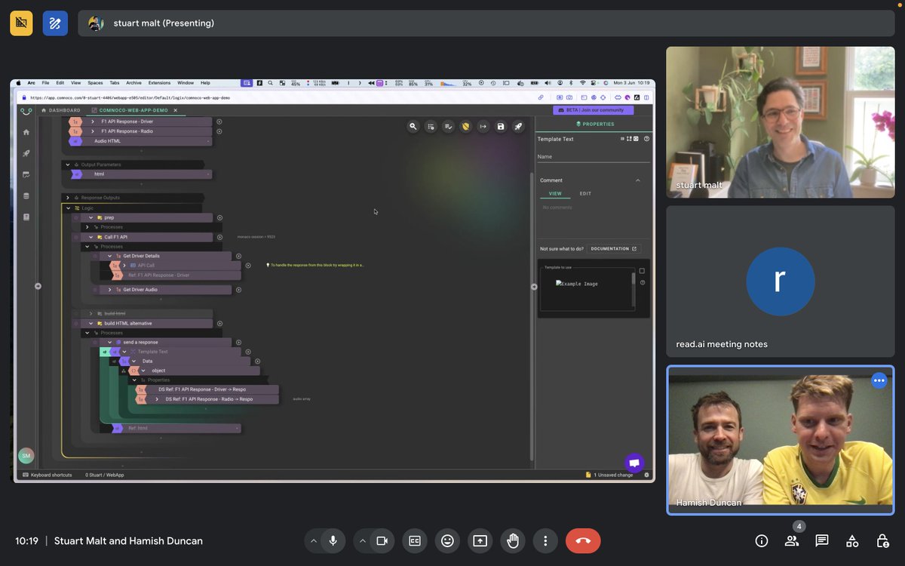Image resolution: width=905 pixels, height=566 pixels.
Task: Select the read.ai meeting notes tile
Action: pos(781,281)
